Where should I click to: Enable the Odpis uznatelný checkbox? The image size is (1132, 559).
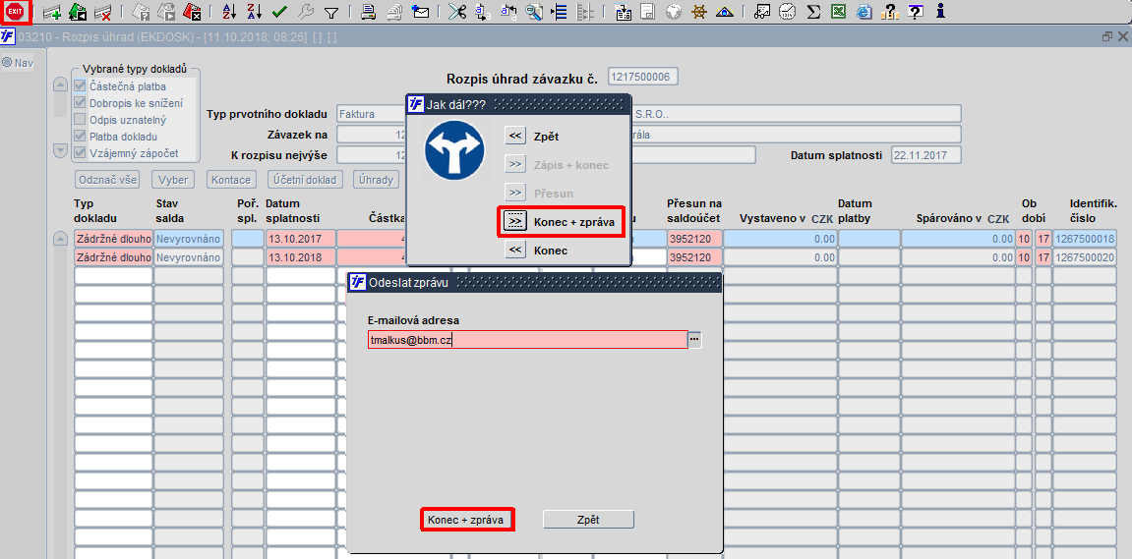click(80, 120)
